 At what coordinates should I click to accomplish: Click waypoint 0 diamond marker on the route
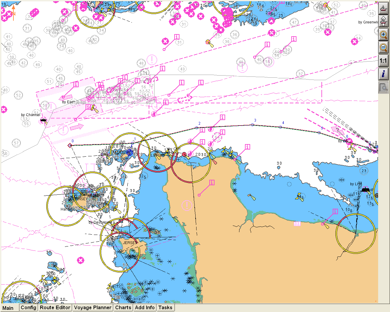point(70,146)
